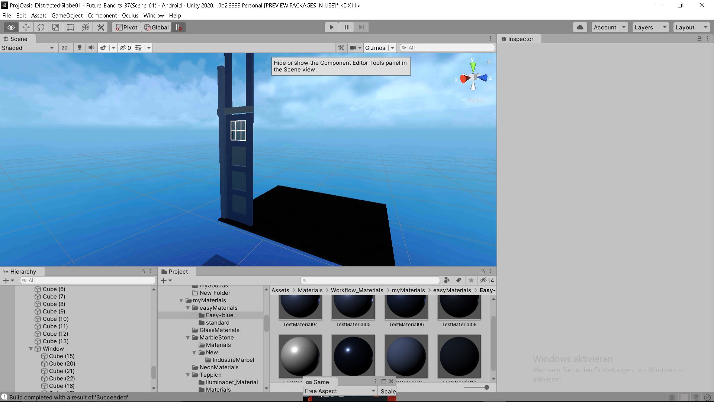Open the custom editor tools button
The width and height of the screenshot is (714, 402).
(x=100, y=27)
